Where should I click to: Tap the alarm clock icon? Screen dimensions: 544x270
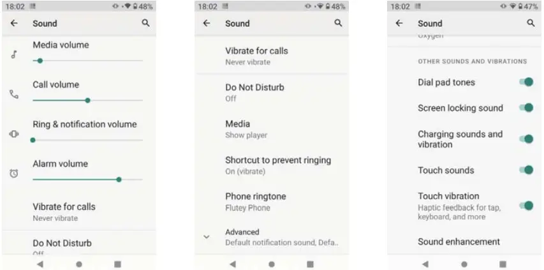(14, 173)
